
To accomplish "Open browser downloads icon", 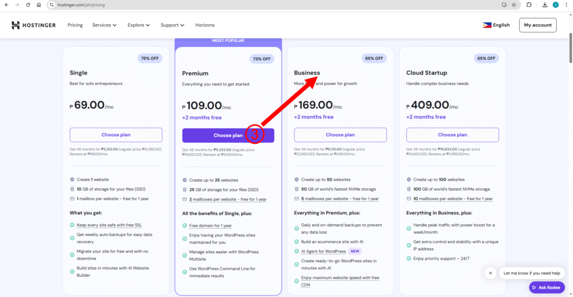I will tap(545, 4).
